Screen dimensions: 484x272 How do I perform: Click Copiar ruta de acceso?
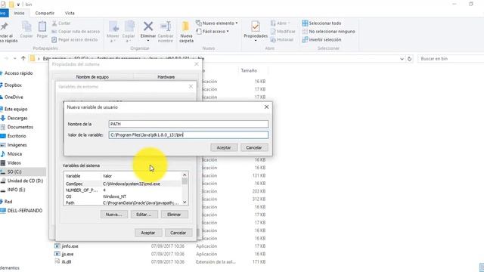click(x=76, y=32)
